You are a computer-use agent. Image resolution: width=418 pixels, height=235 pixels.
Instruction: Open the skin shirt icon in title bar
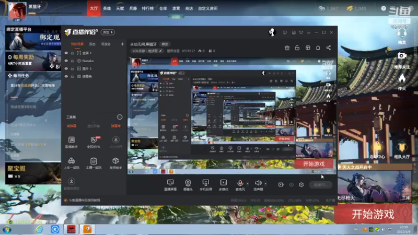pos(301,32)
